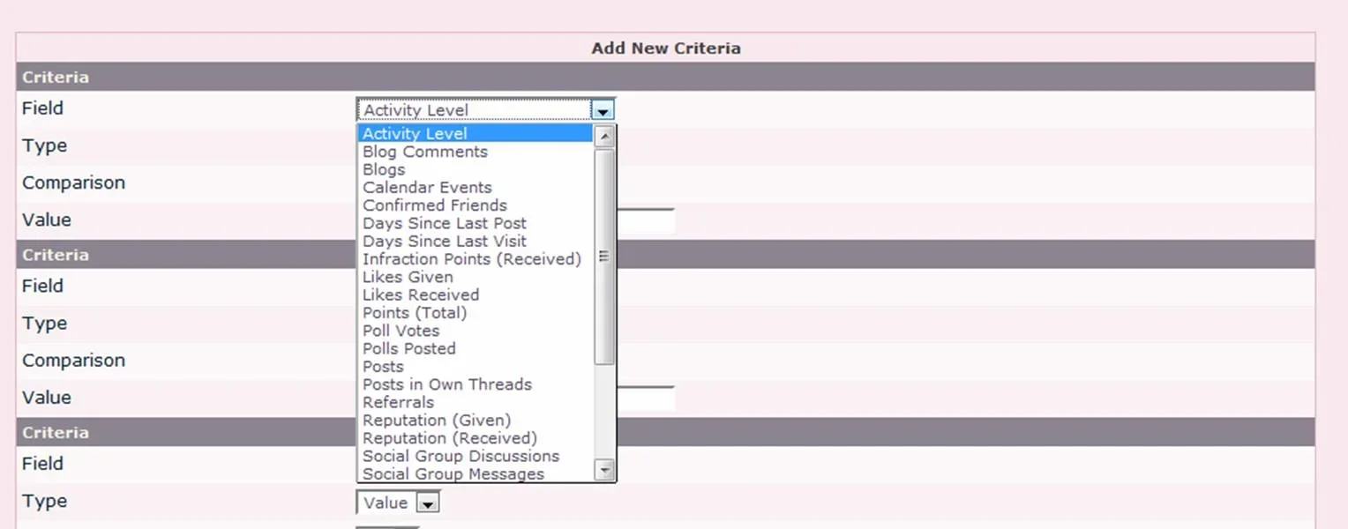The height and width of the screenshot is (529, 1348).
Task: Click the first 'Criteria' section header
Action: pyautogui.click(x=665, y=77)
